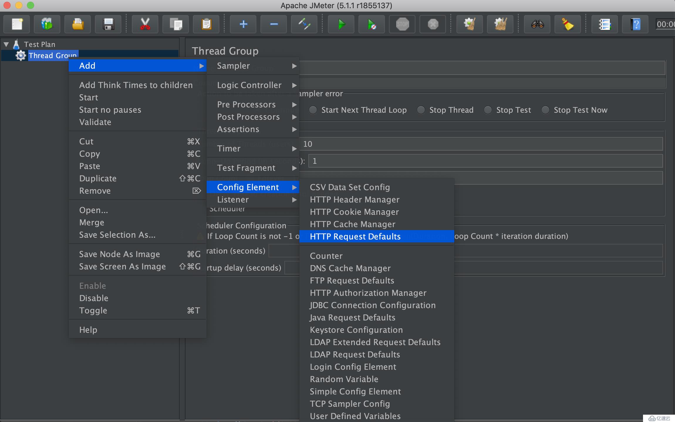Expand the Post Processors submenu
This screenshot has height=422, width=675.
point(253,117)
